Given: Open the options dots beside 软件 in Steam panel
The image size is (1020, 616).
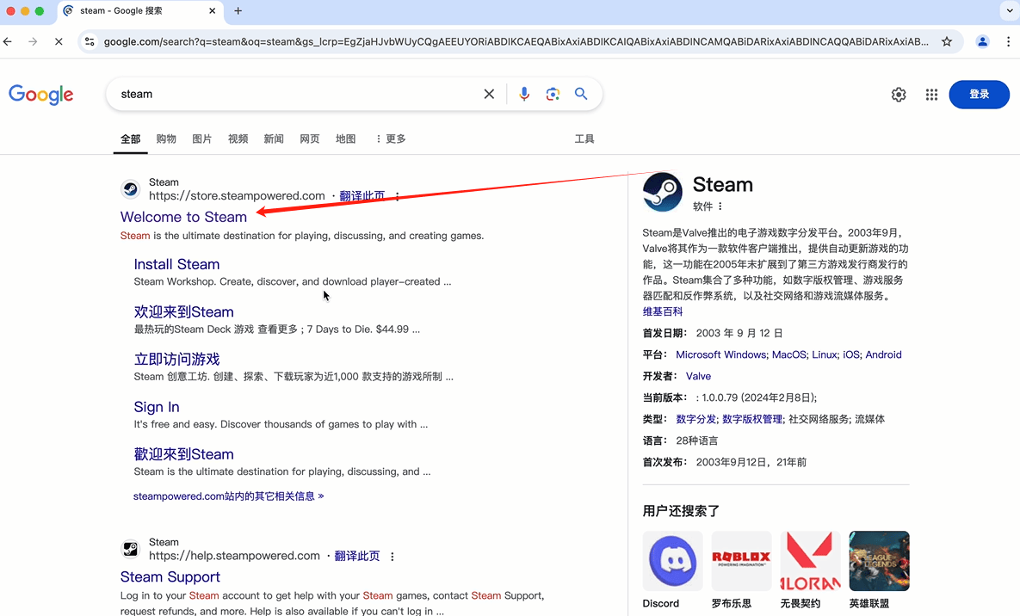Looking at the screenshot, I should [x=720, y=206].
